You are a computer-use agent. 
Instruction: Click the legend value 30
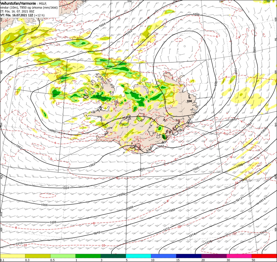point(228,260)
